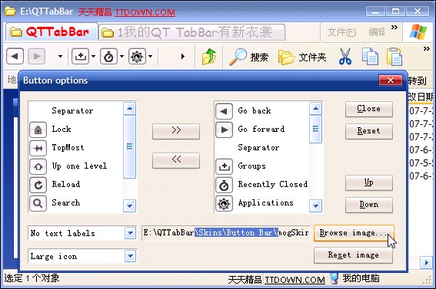Viewport: 436px width, 289px height.
Task: Open the No text labels dropdown
Action: pyautogui.click(x=130, y=233)
